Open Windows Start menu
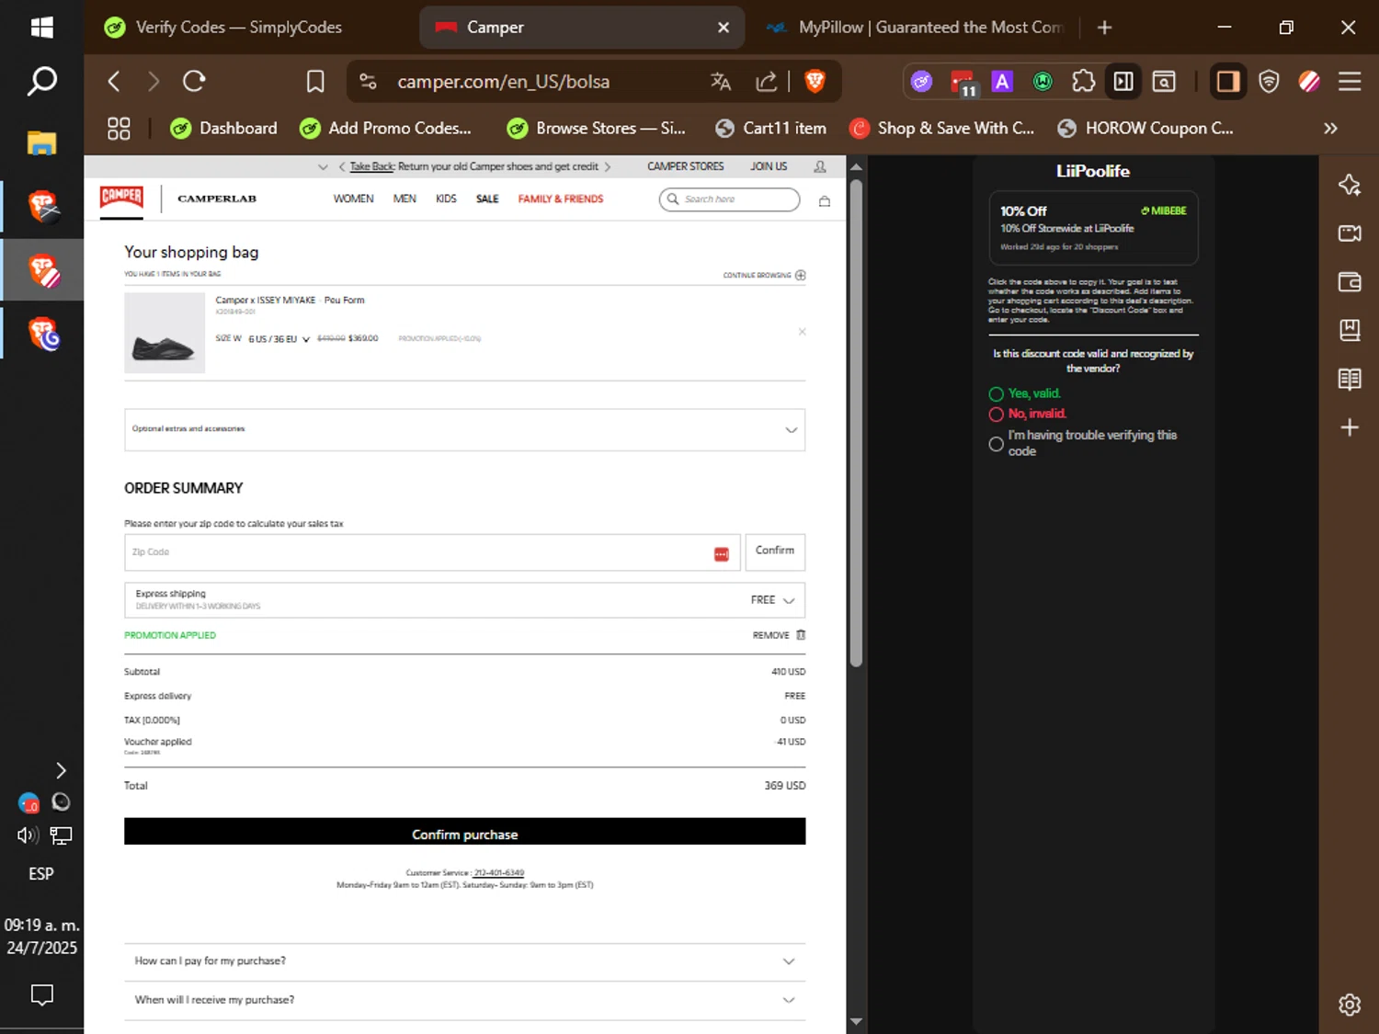Viewport: 1379px width, 1034px height. [x=41, y=28]
